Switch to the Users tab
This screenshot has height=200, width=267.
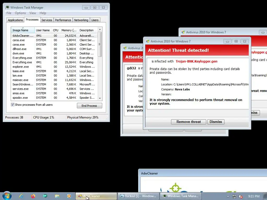[95, 20]
